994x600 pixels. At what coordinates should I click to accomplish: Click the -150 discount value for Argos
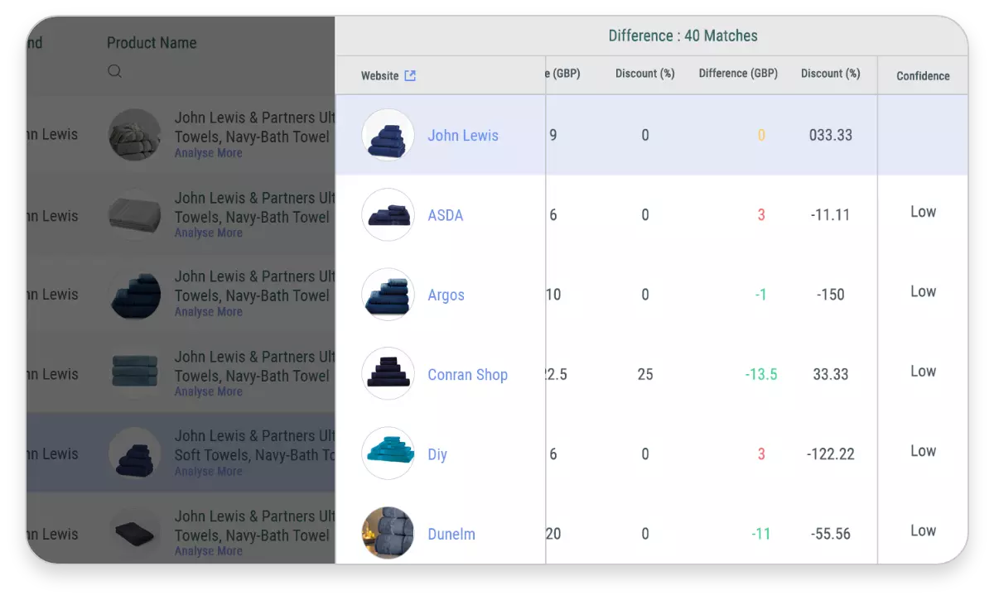tap(830, 295)
